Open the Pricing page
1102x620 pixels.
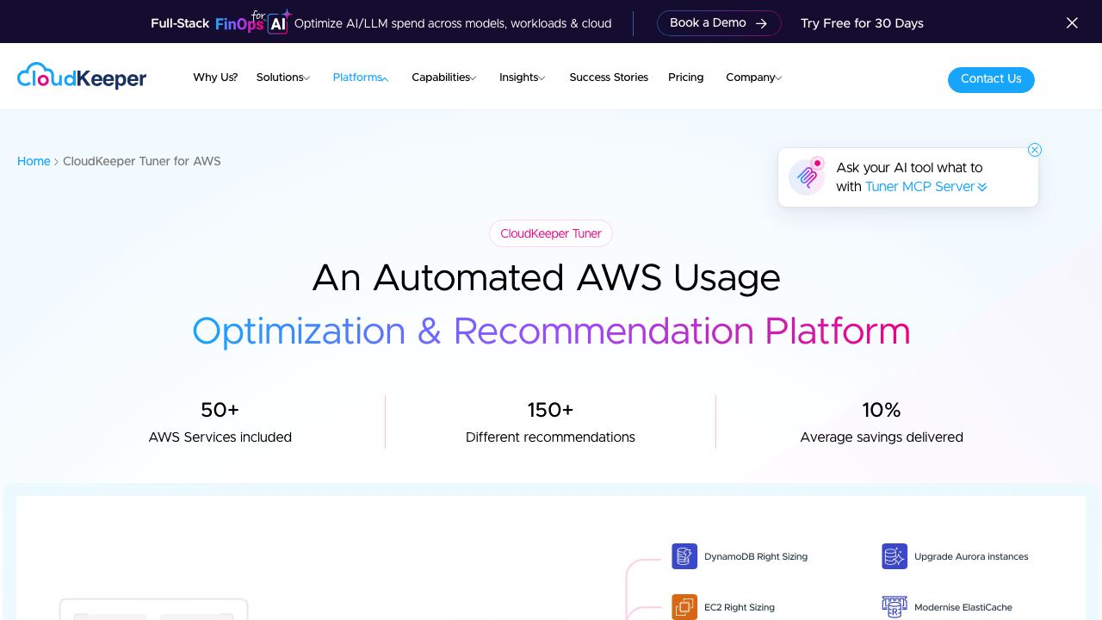[x=686, y=77]
